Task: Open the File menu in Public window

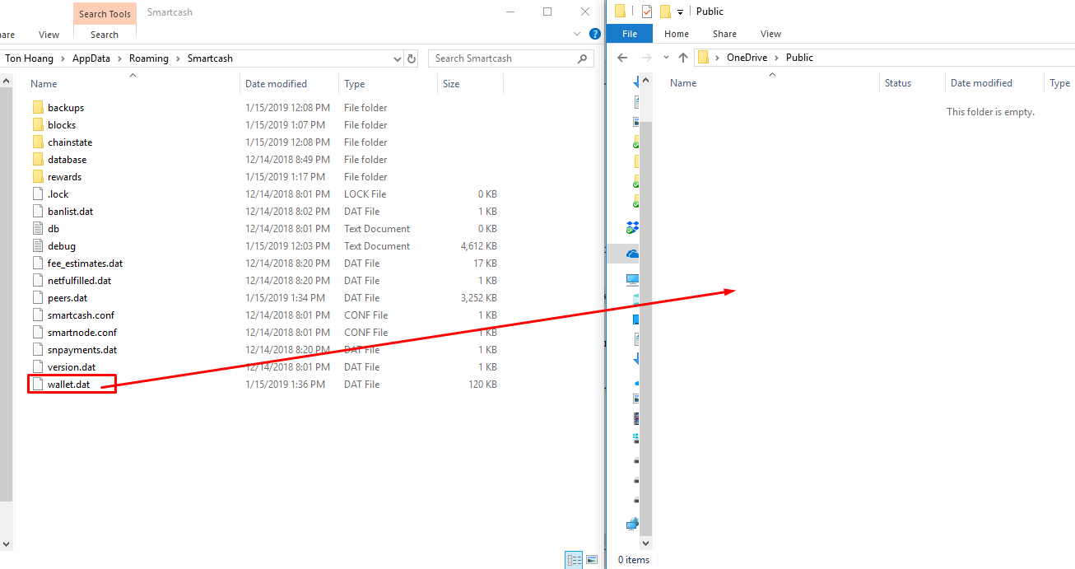Action: click(630, 34)
